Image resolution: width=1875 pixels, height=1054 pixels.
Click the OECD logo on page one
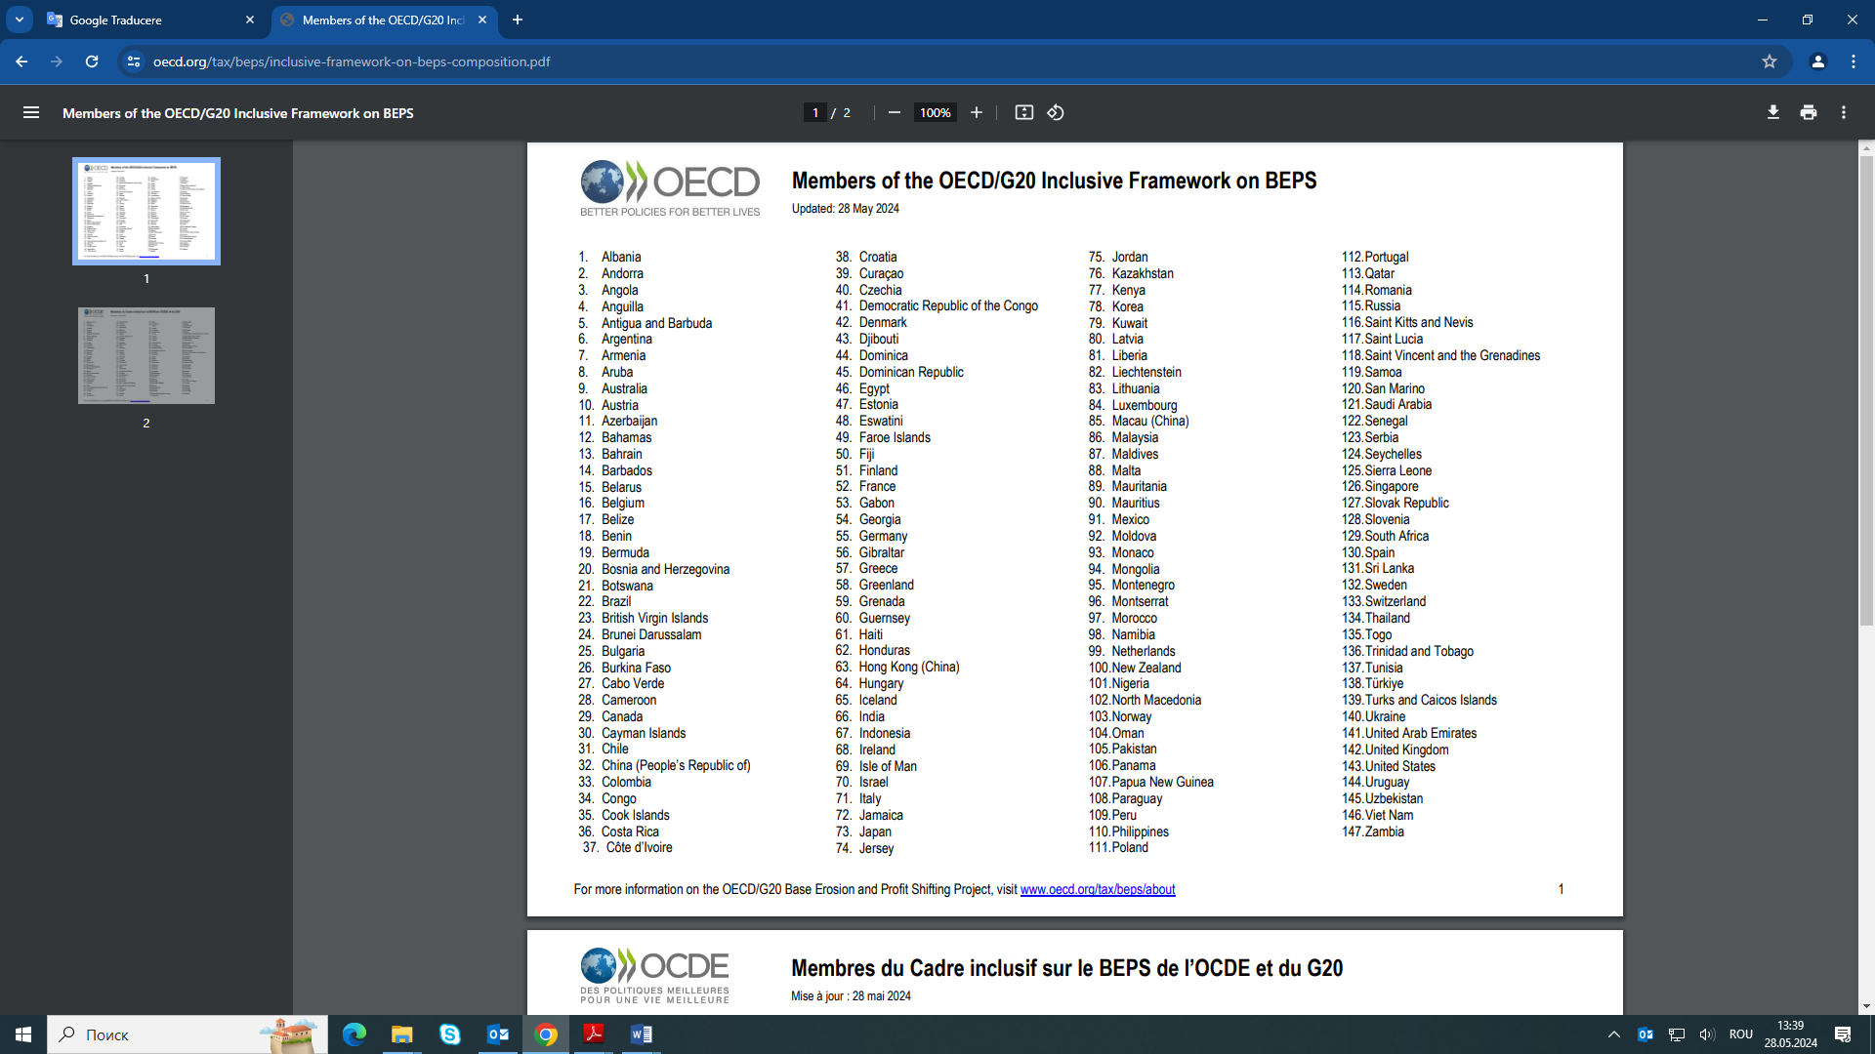670,188
